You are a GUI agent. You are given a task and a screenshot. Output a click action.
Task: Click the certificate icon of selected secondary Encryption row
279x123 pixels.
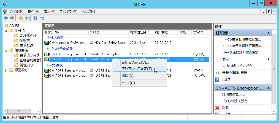pos(47,59)
